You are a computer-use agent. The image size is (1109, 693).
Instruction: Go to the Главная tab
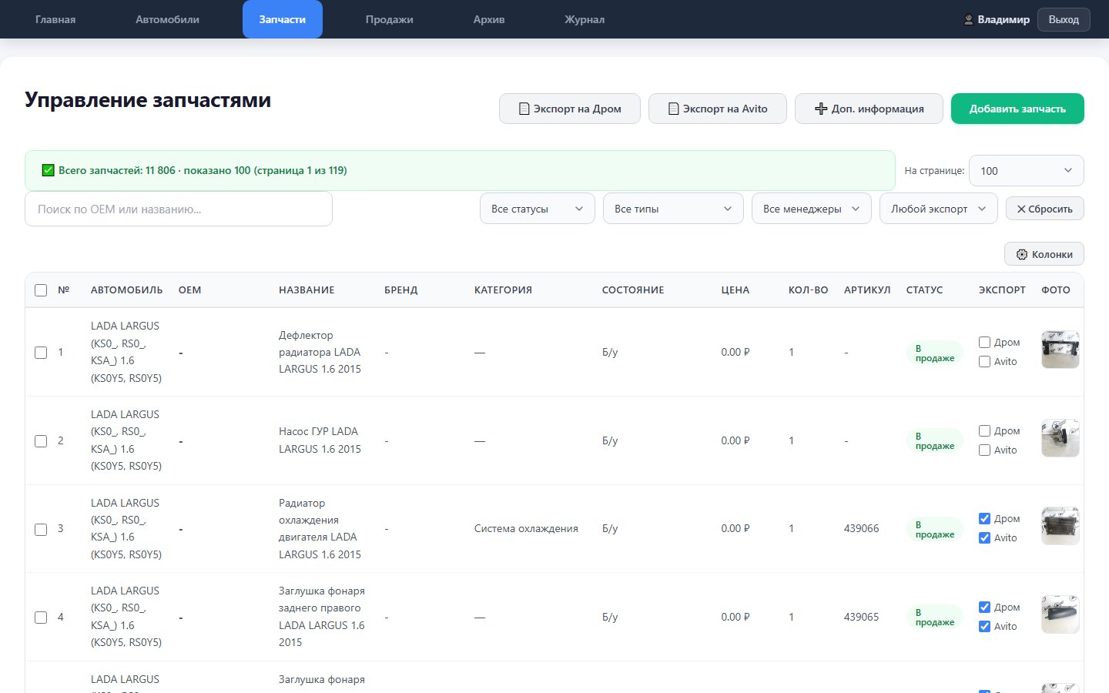pyautogui.click(x=55, y=19)
